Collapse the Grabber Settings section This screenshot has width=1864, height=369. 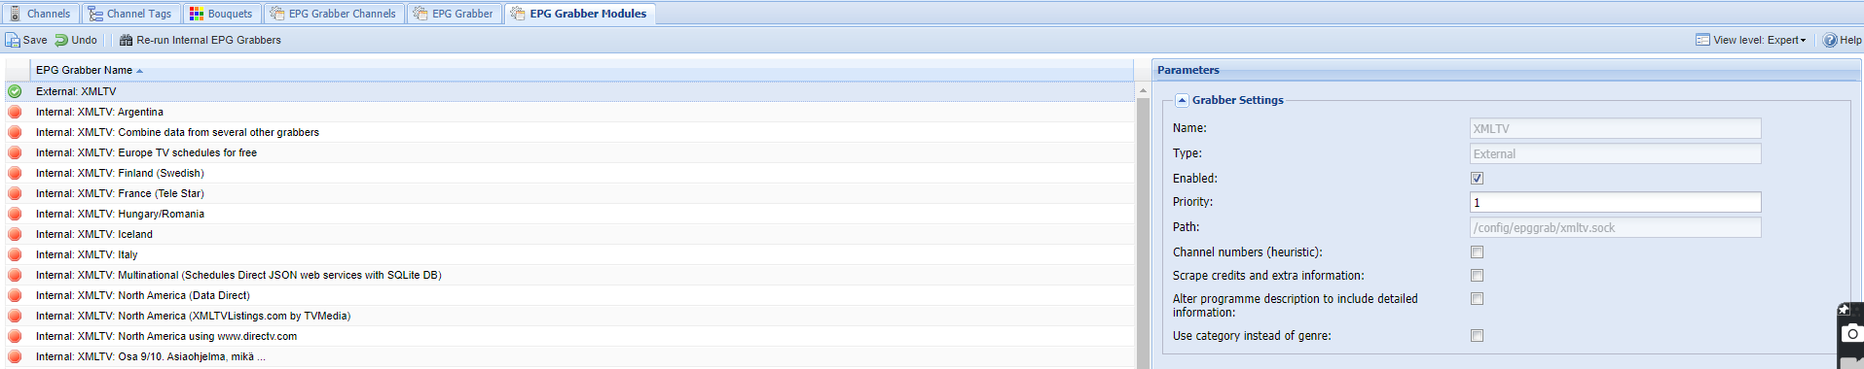tap(1182, 100)
